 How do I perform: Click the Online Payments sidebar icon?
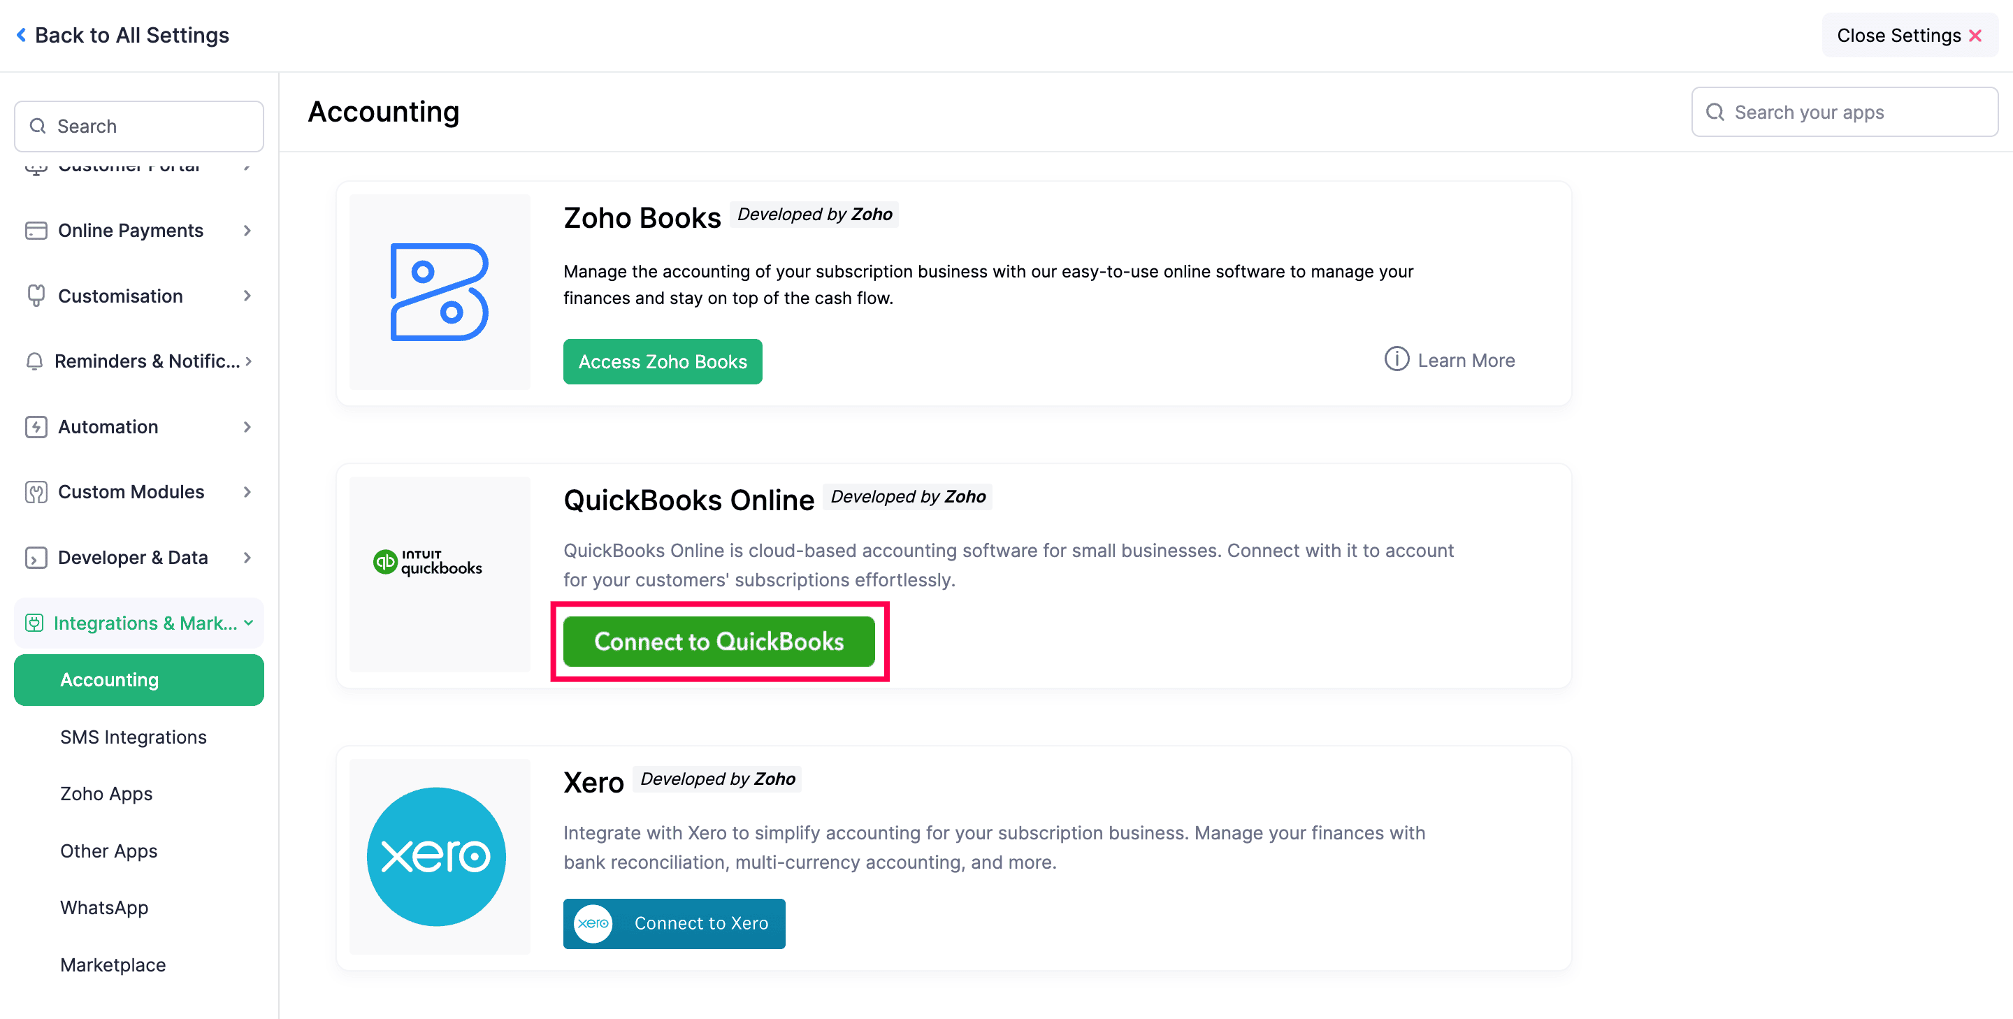[35, 231]
